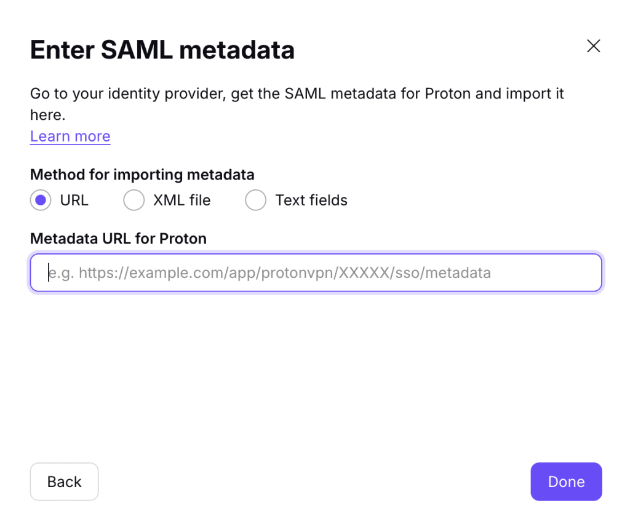Select the Text fields radio button circle

point(255,200)
